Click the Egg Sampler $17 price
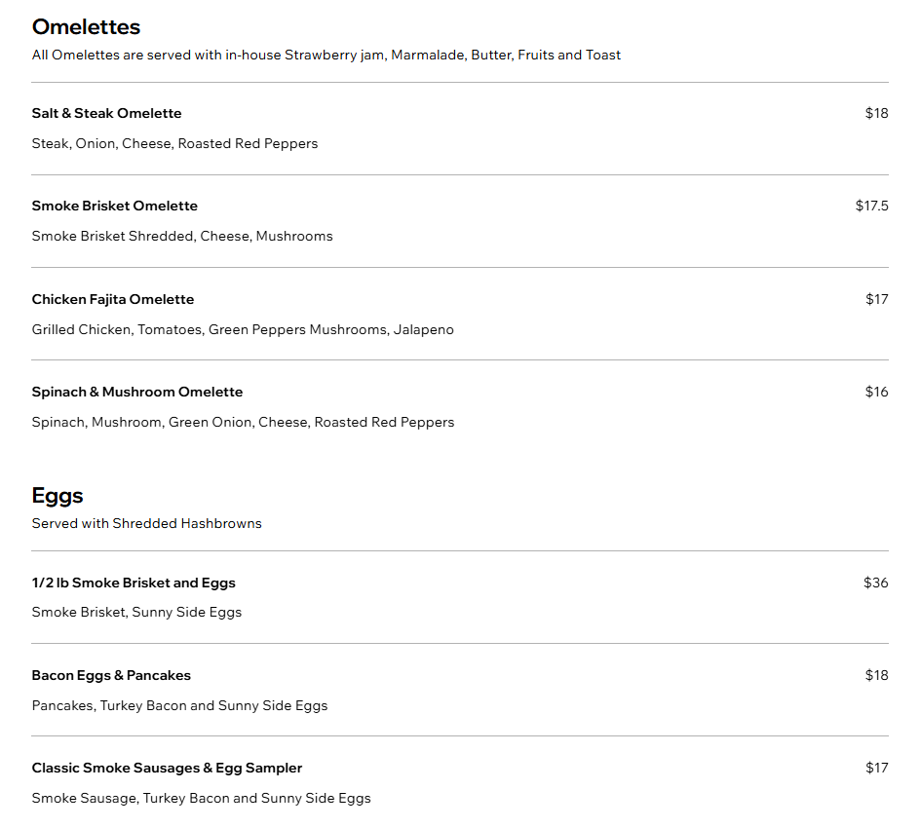Image resolution: width=921 pixels, height=828 pixels. click(876, 769)
